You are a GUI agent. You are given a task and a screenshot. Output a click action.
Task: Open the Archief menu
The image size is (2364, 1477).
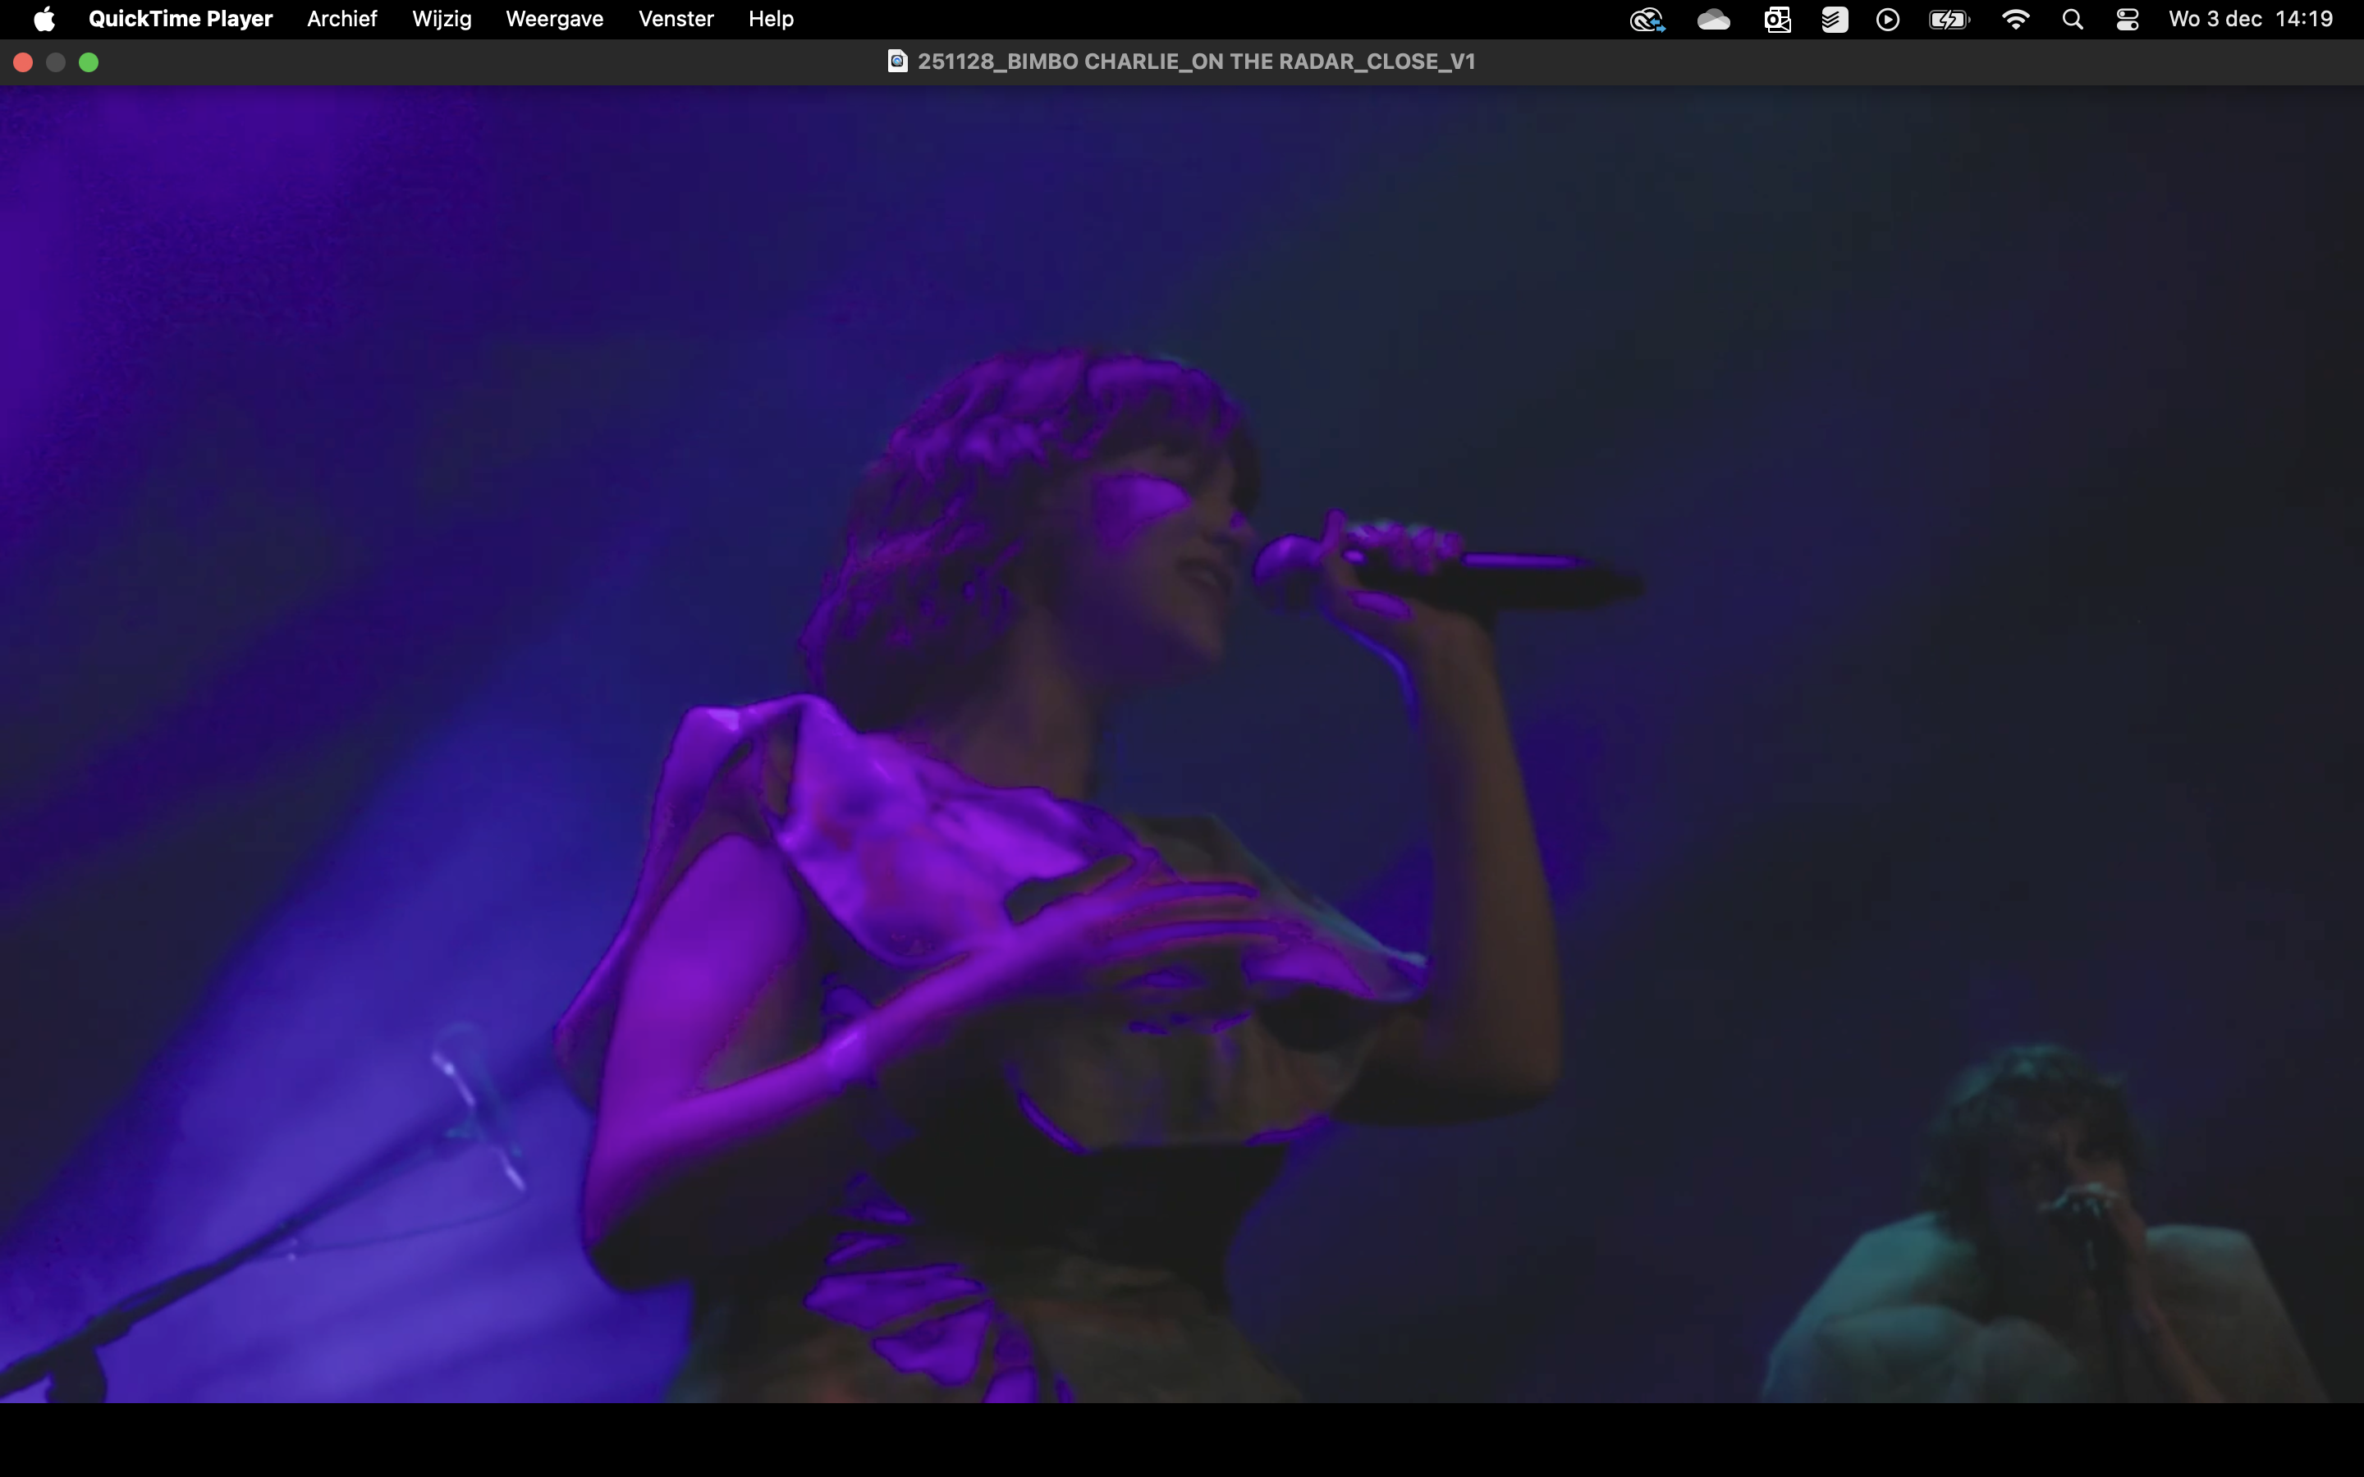point(342,20)
